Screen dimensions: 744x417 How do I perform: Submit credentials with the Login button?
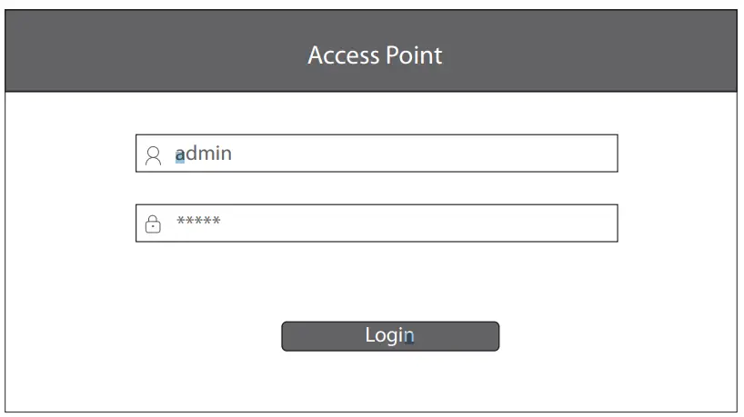coord(390,336)
